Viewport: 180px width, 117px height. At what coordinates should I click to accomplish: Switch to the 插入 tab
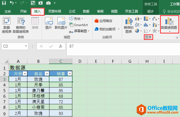[37, 11]
